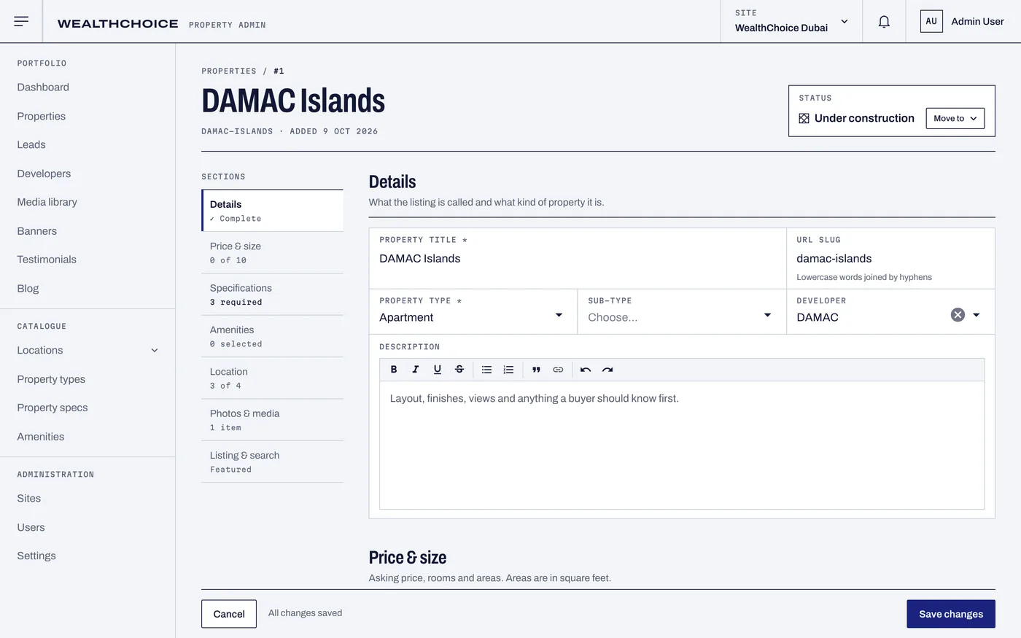
Task: Click the WealthChoice logo
Action: 118,23
